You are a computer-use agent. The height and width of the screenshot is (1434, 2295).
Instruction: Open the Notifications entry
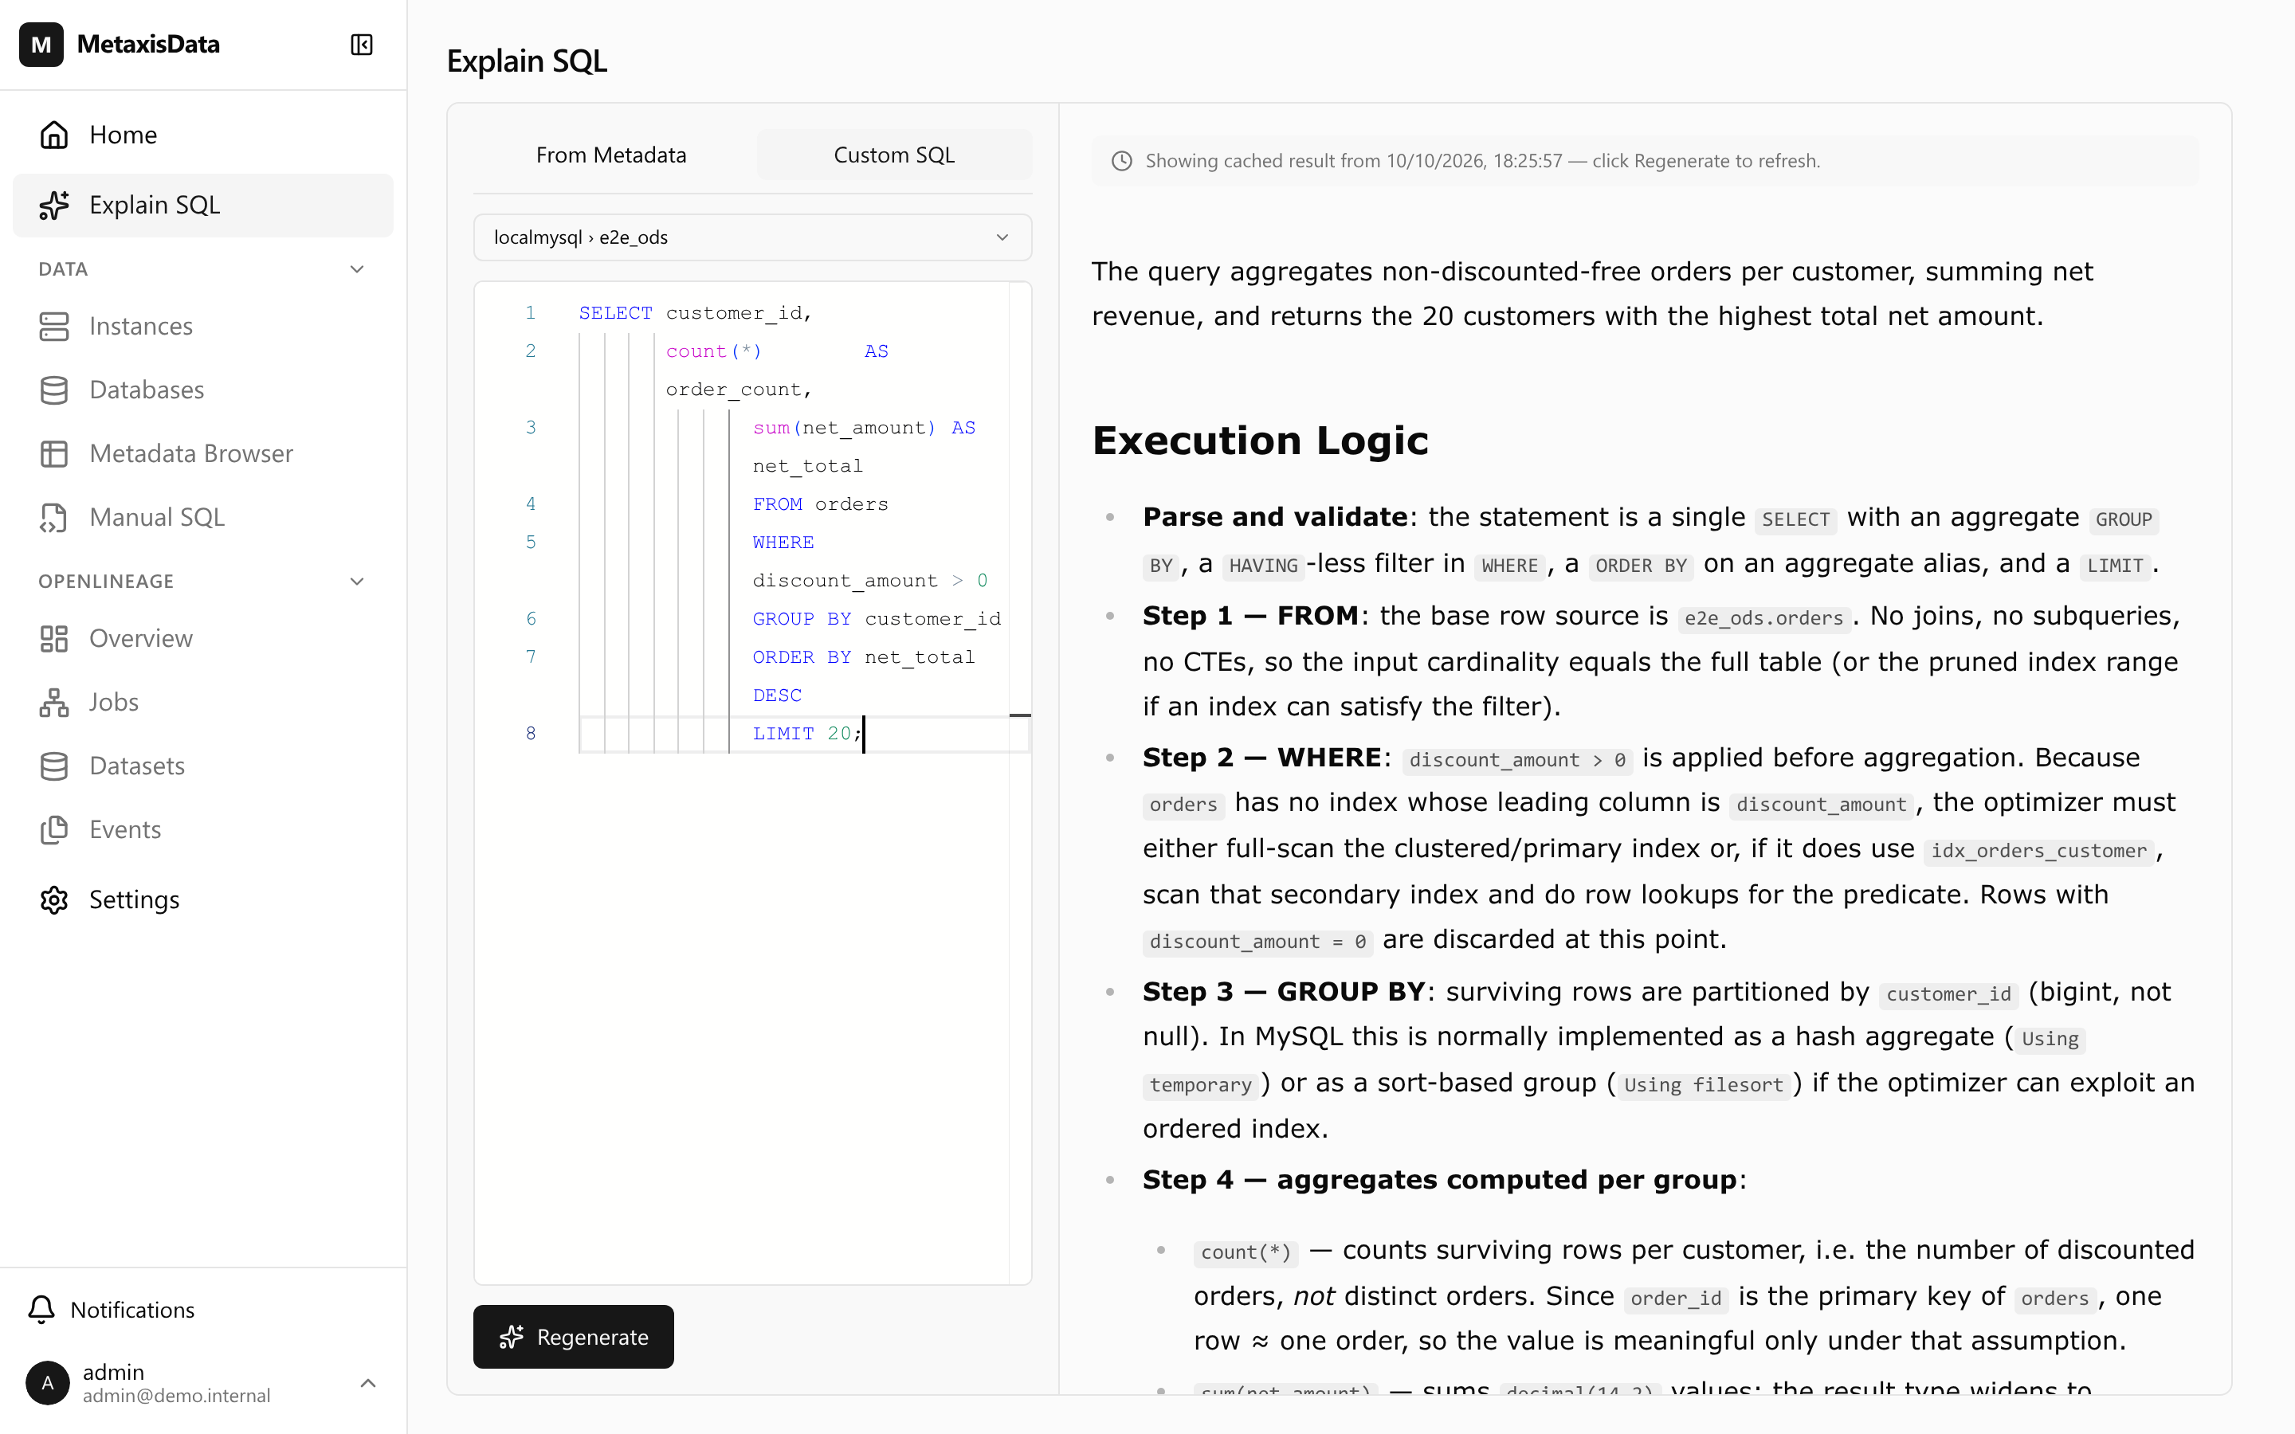(x=203, y=1310)
